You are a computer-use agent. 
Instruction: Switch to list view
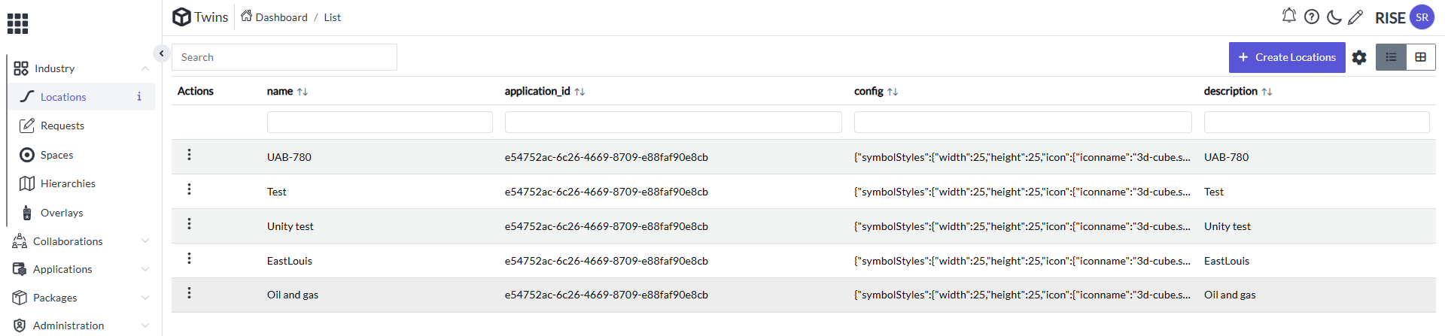pos(1391,57)
